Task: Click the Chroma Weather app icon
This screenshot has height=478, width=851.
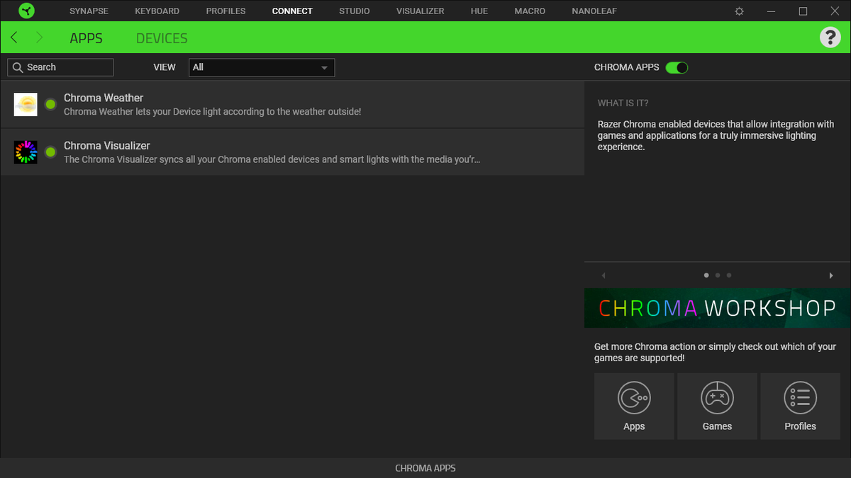Action: (26, 105)
